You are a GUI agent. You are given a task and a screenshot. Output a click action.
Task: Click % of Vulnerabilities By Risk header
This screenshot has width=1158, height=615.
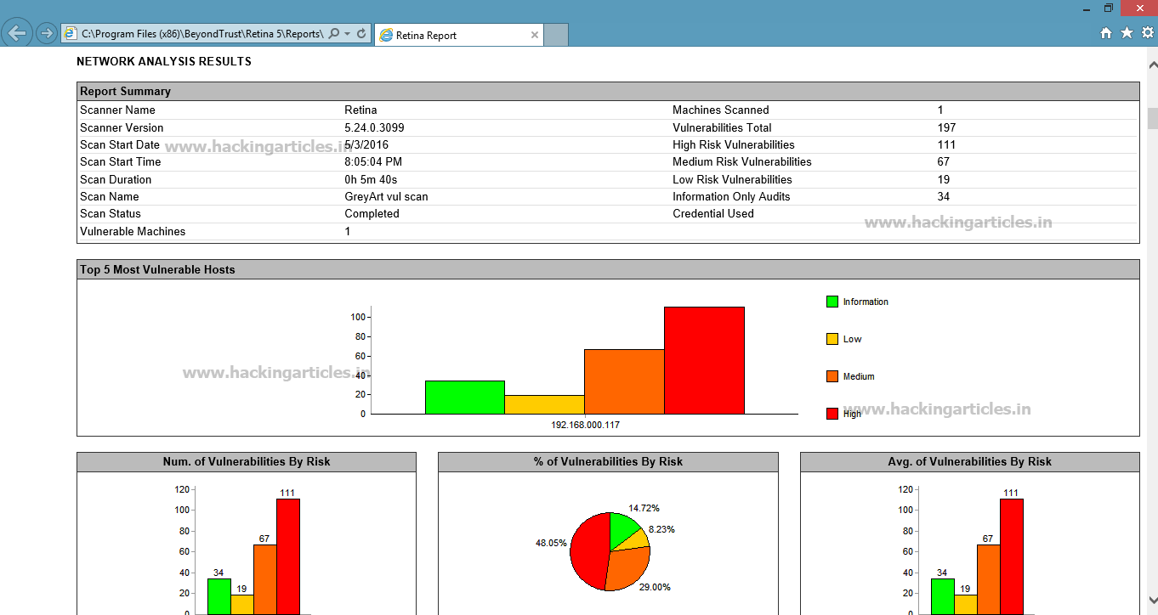click(608, 462)
